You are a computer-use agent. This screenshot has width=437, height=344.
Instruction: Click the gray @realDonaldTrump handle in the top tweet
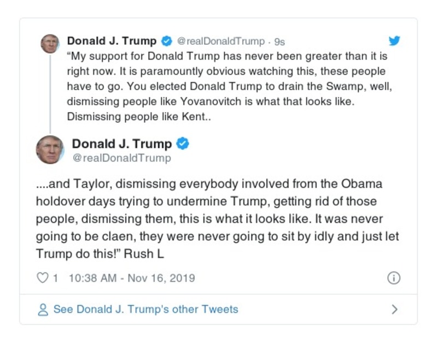tap(221, 41)
